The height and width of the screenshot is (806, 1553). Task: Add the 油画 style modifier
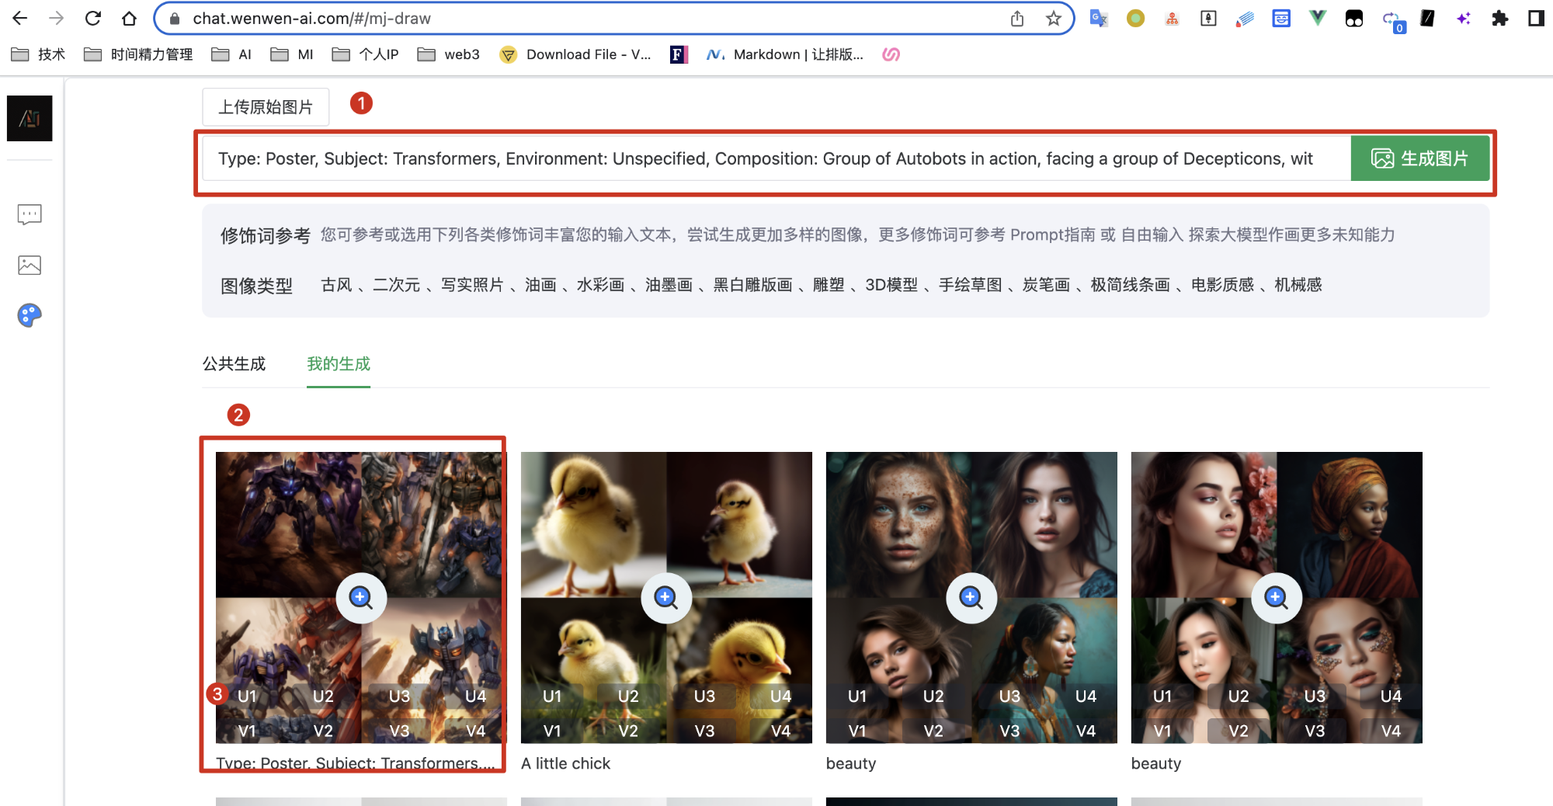(x=540, y=285)
